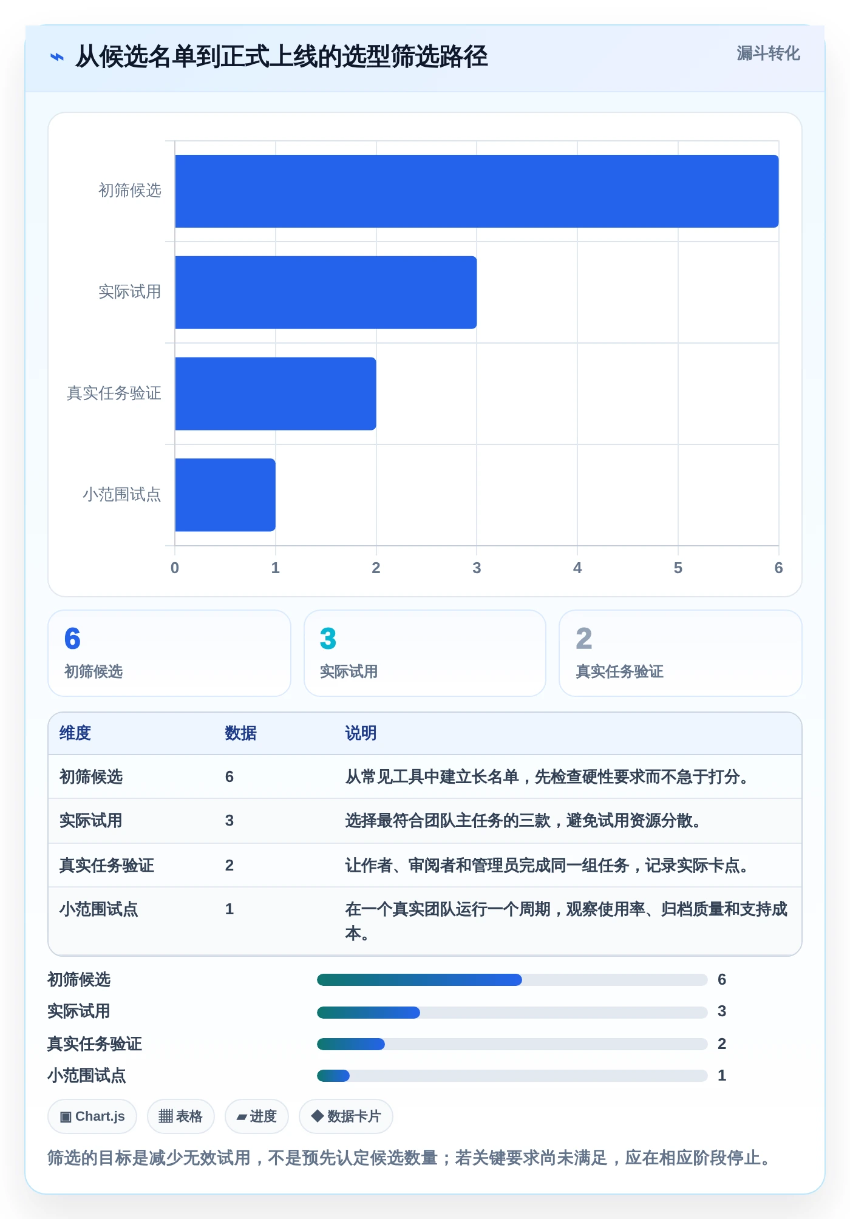The width and height of the screenshot is (850, 1219).
Task: Click the 小范围试点 bar in chart
Action: [225, 495]
